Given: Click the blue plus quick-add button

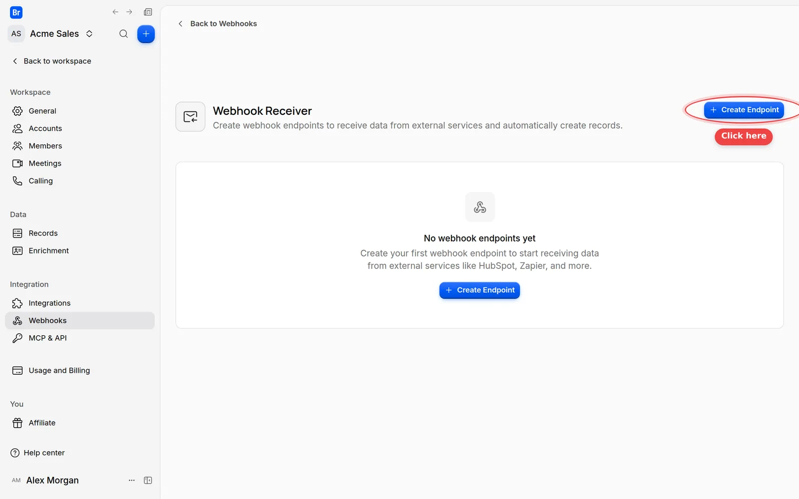Looking at the screenshot, I should [x=146, y=34].
